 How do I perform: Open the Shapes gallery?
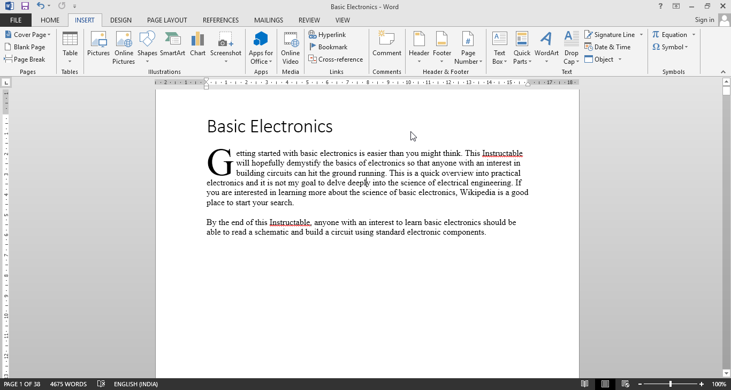(147, 48)
